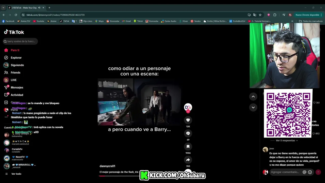
Task: Open a new Chrome tab
Action: (49, 8)
